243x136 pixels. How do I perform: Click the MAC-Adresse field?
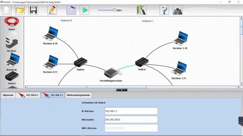[x=131, y=128]
